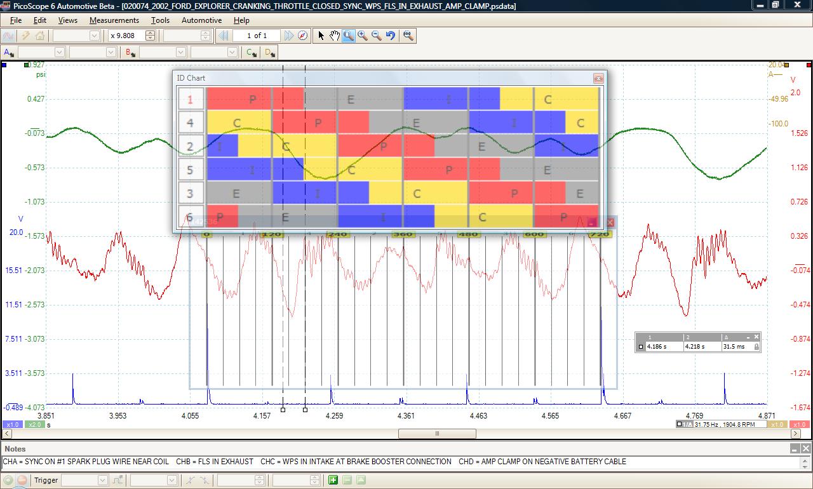Open the File menu
This screenshot has height=489, width=813.
pos(16,20)
